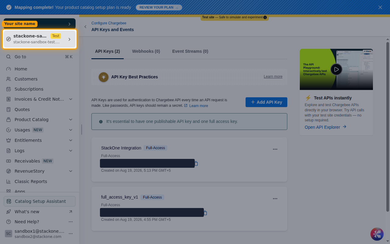Viewport: 390px width, 244px height.
Task: Click the Entitlements crown icon
Action: coord(9,140)
